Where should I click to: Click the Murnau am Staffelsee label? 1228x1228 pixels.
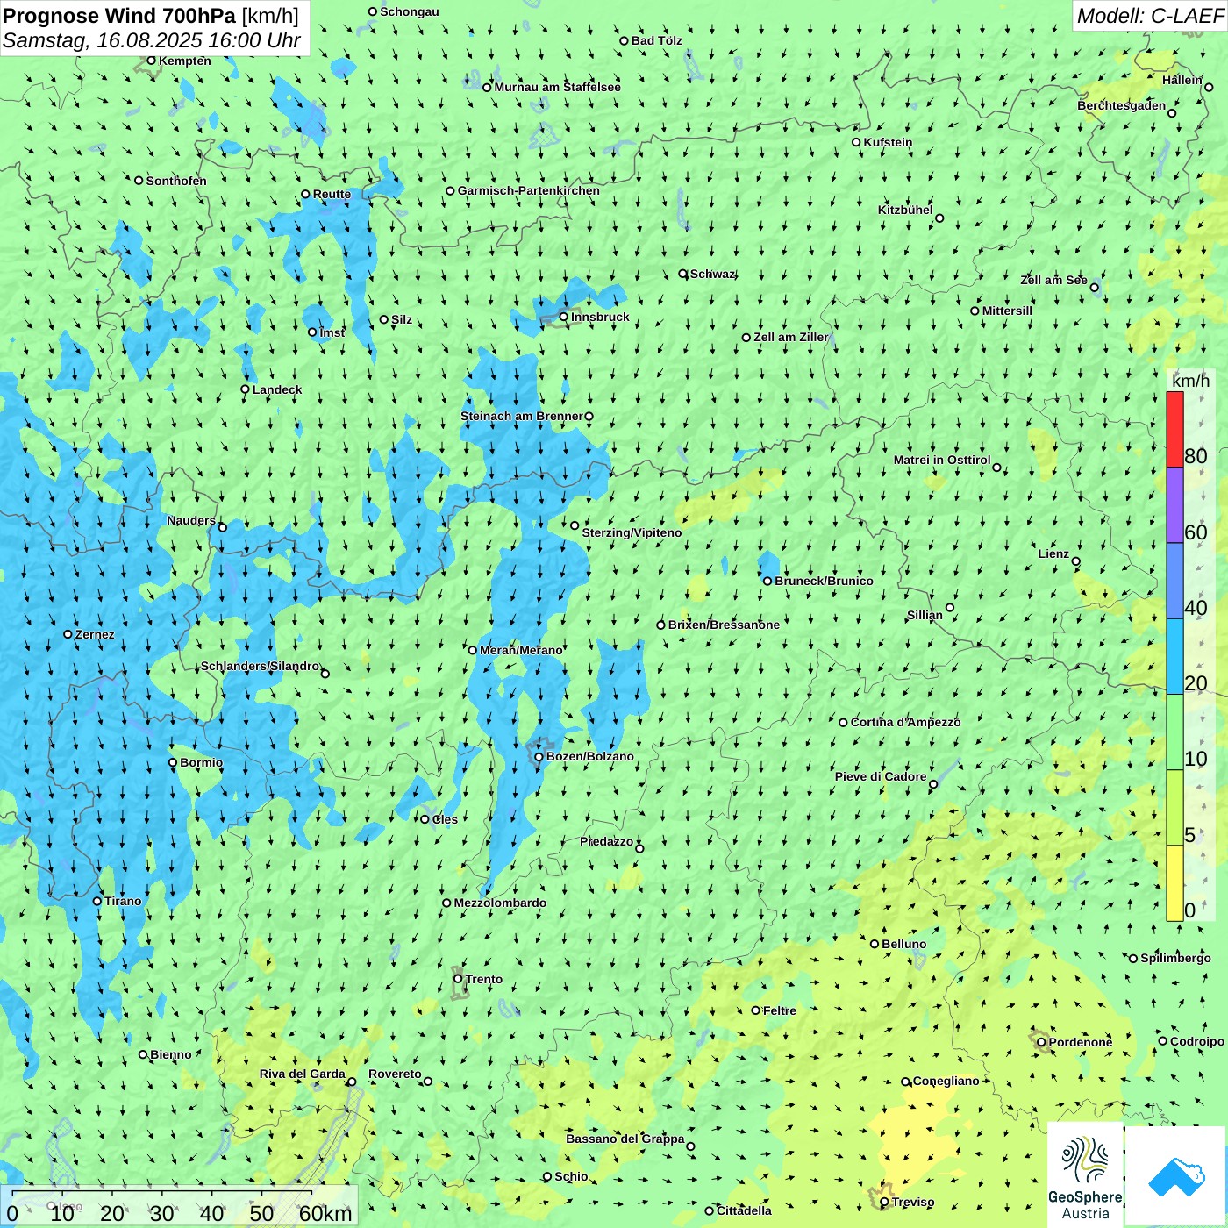coord(558,87)
